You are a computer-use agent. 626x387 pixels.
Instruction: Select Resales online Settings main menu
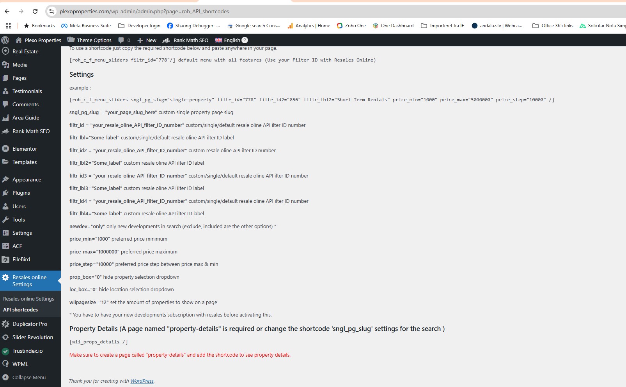pyautogui.click(x=30, y=281)
